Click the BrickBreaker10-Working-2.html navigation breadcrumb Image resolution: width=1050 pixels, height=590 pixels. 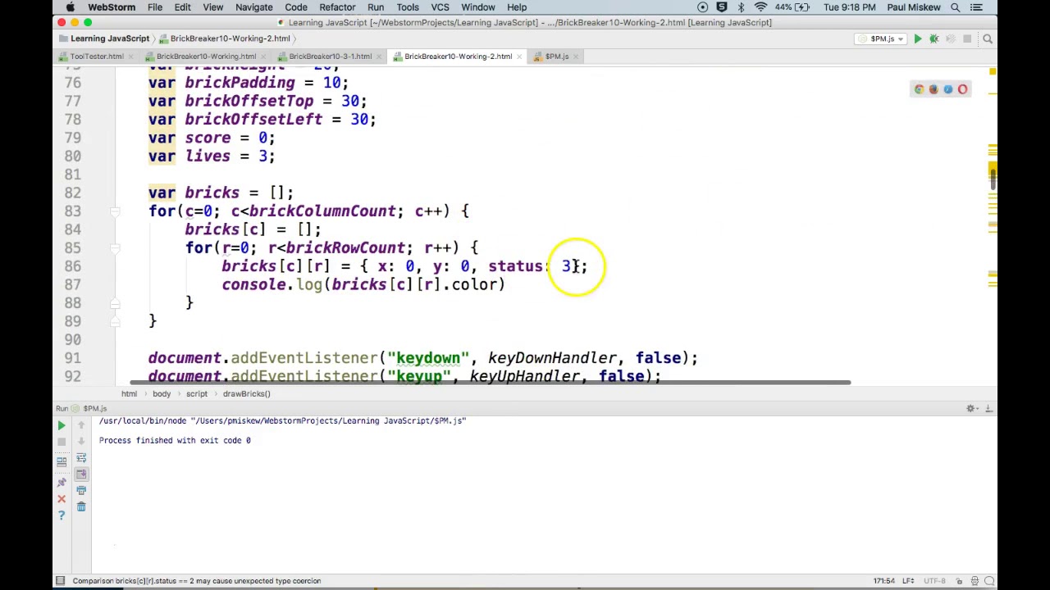point(224,39)
